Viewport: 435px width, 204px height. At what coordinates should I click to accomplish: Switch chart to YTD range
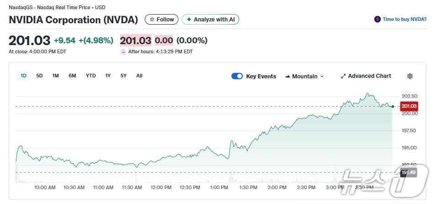point(91,76)
